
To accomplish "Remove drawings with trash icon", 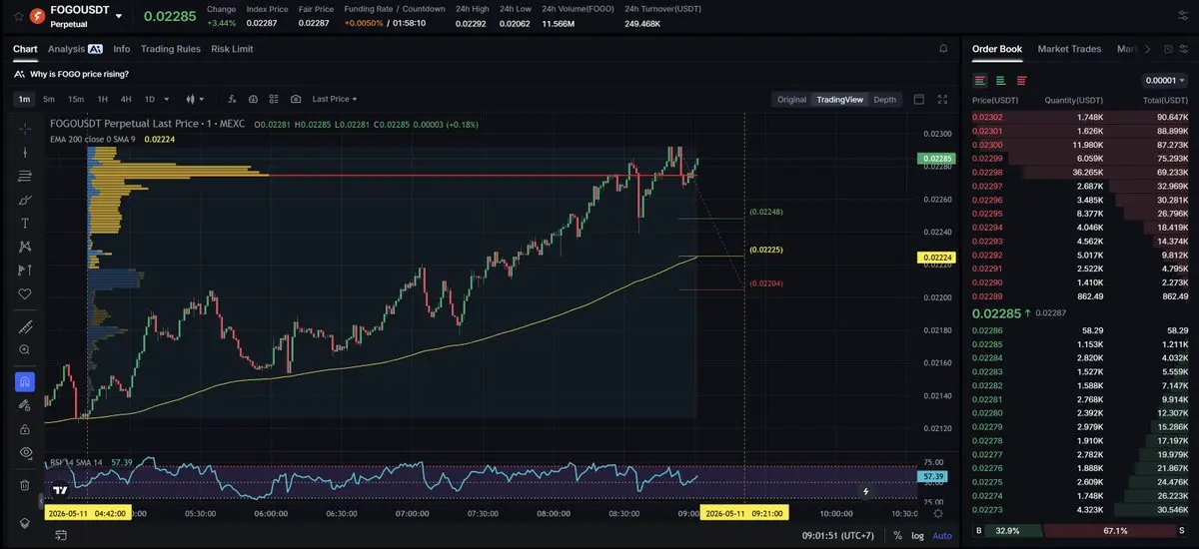I will [x=25, y=485].
